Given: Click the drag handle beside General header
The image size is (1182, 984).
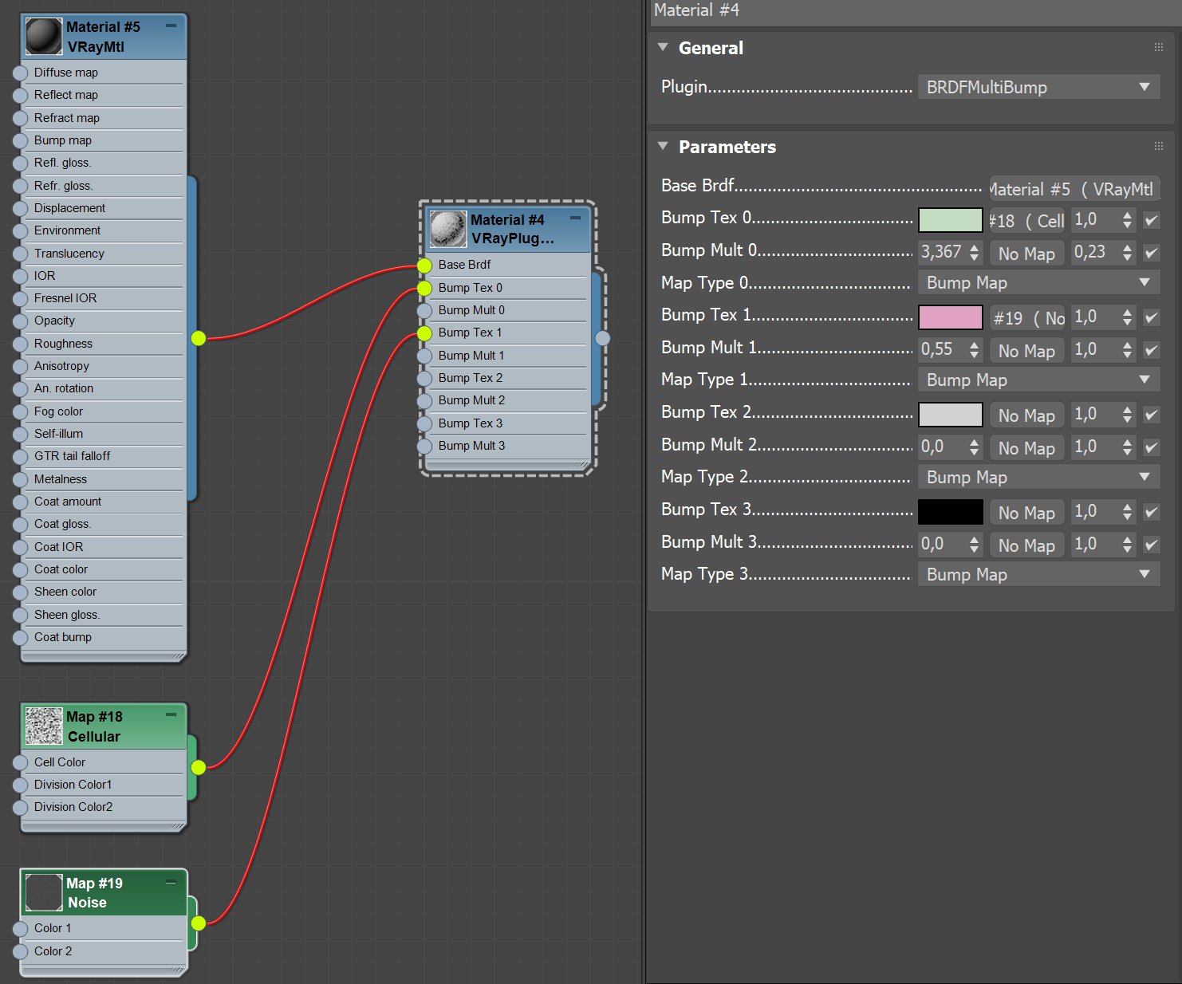Looking at the screenshot, I should 1158,47.
